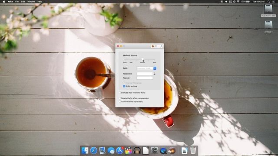The image size is (278, 156).
Task: Click the round dot menu bar icon
Action: pyautogui.click(x=226, y=2)
